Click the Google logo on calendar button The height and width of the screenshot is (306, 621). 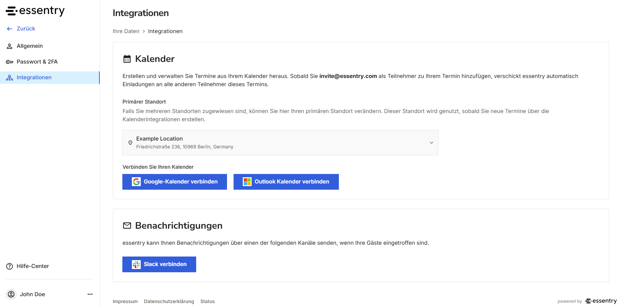136,182
